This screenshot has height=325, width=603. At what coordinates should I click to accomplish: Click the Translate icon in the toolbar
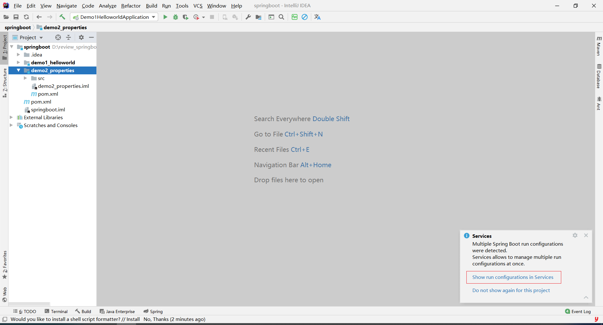317,17
